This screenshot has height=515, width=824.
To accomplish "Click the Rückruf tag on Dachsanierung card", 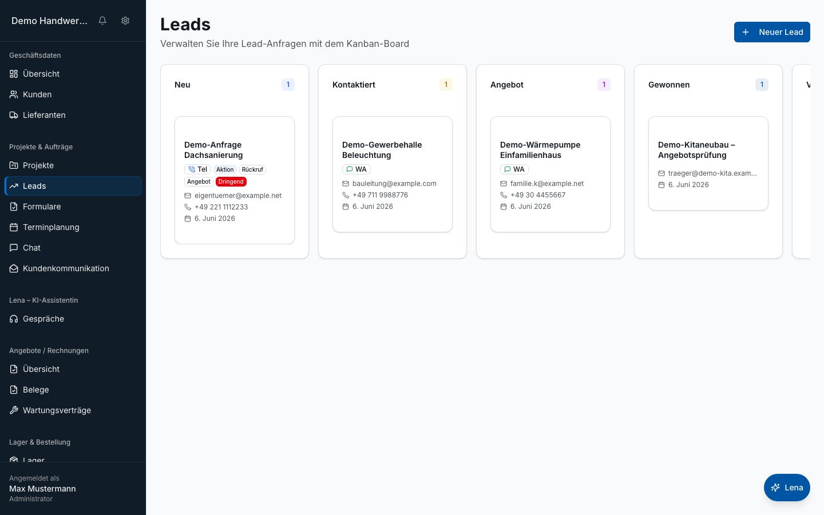I will 252,170.
